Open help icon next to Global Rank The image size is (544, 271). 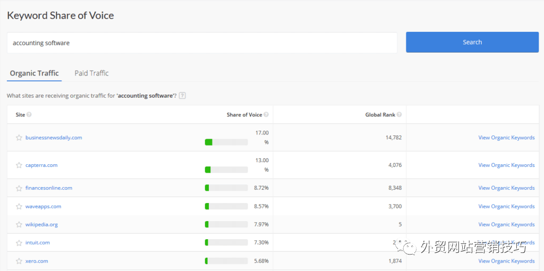(x=399, y=114)
